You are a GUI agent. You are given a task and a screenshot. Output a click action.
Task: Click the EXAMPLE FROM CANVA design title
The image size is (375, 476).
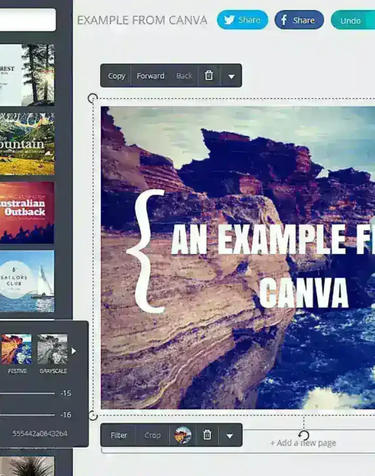pos(142,20)
